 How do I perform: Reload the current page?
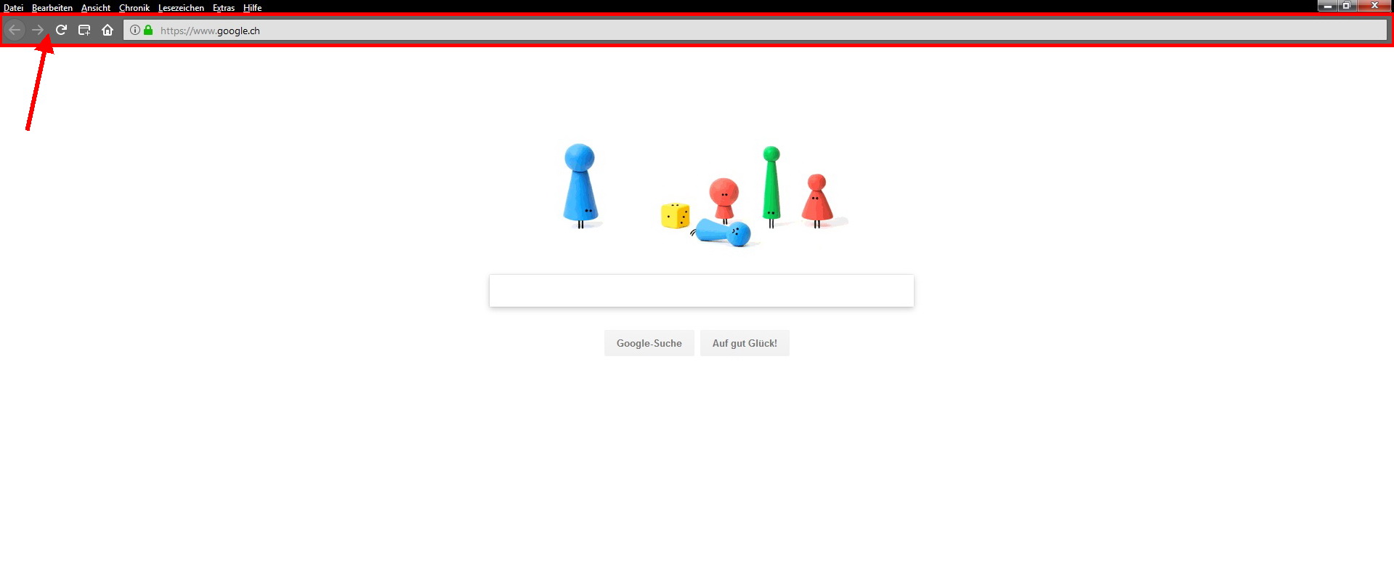coord(61,31)
